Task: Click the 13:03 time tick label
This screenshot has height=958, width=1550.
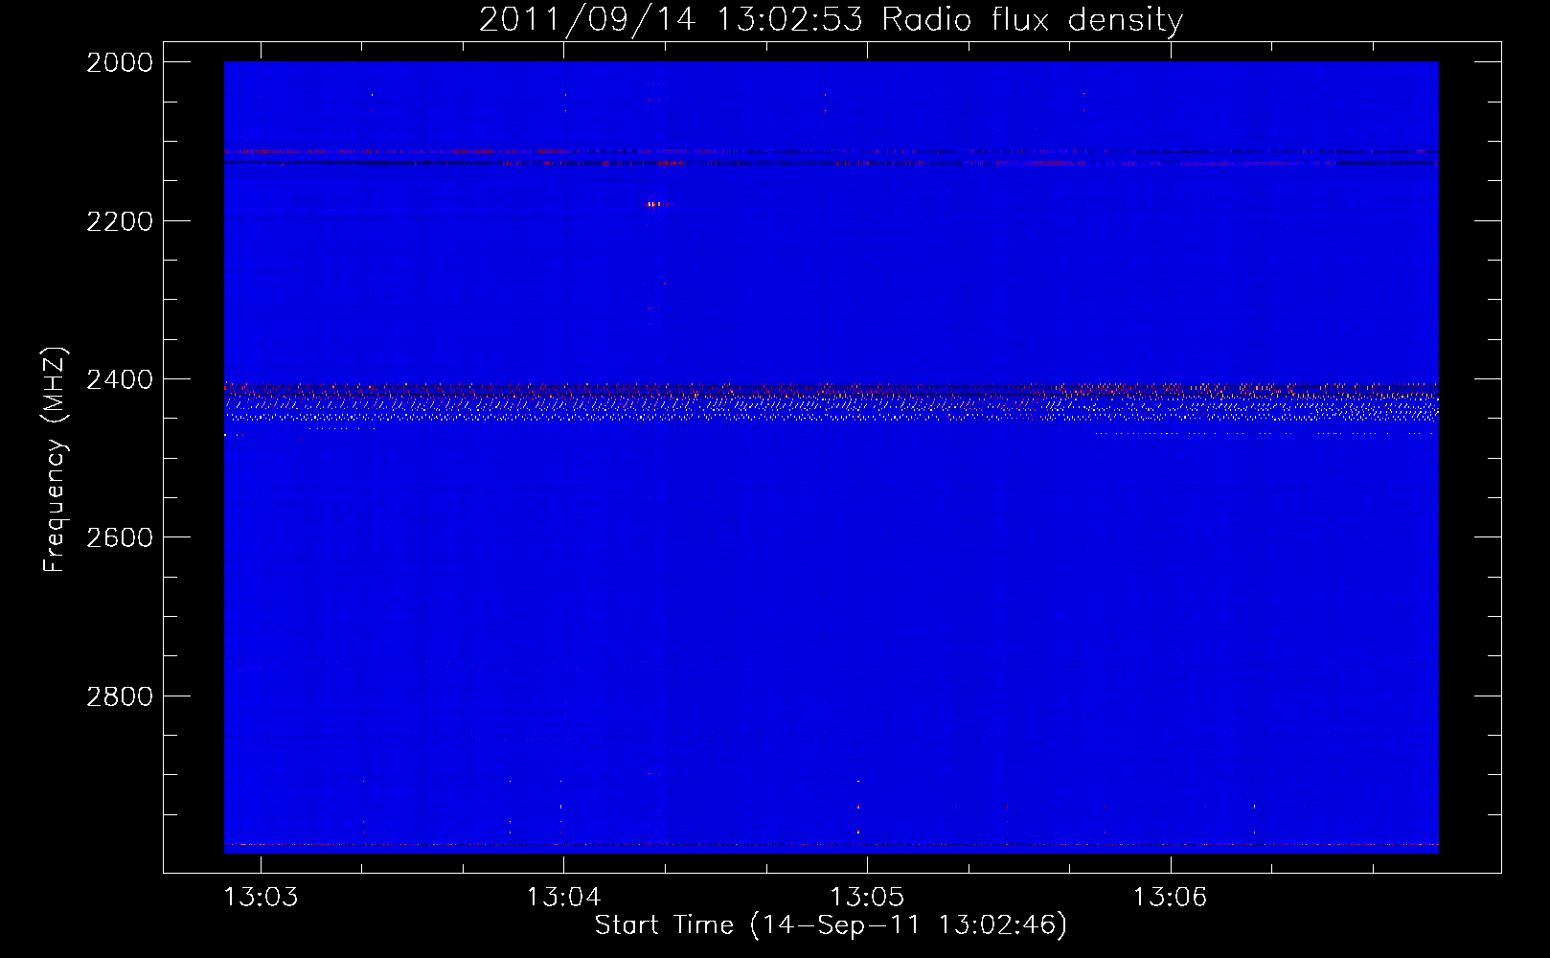Action: [261, 898]
